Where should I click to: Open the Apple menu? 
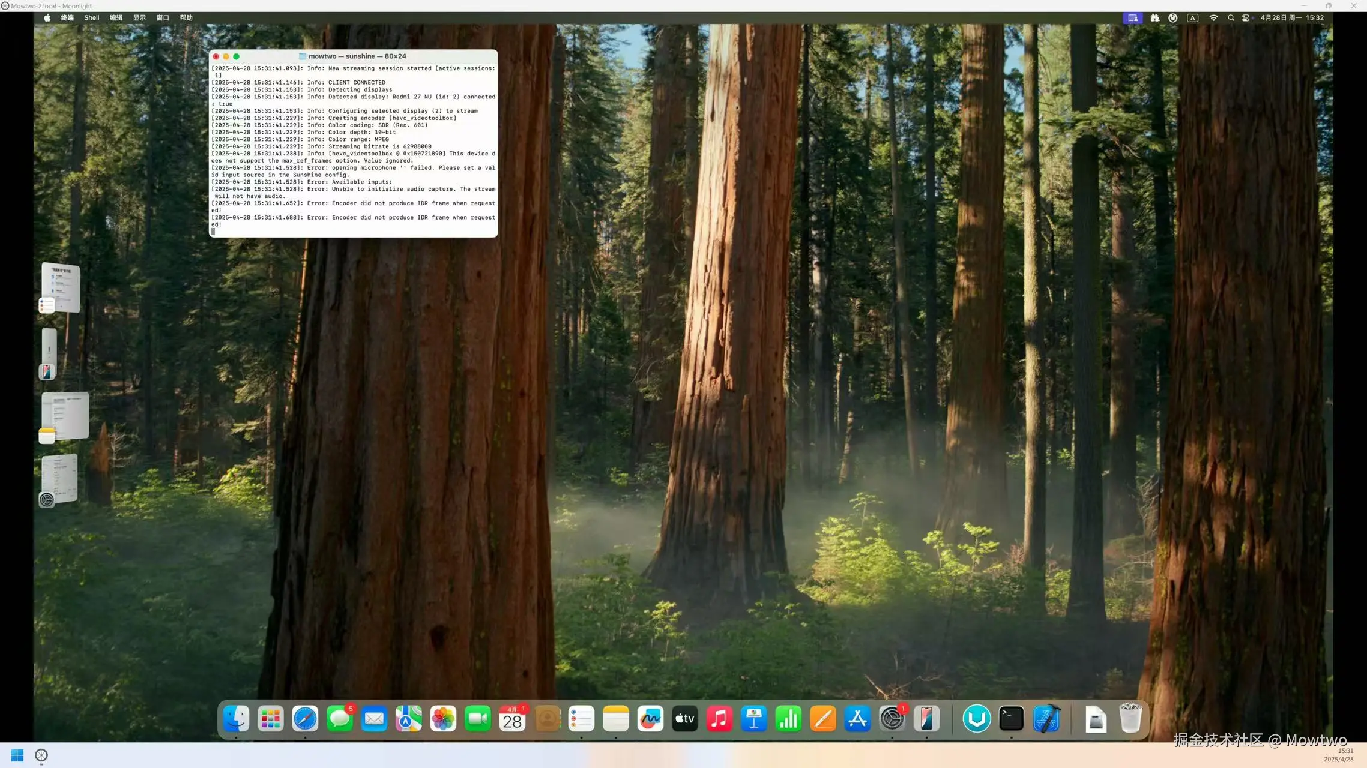(47, 18)
